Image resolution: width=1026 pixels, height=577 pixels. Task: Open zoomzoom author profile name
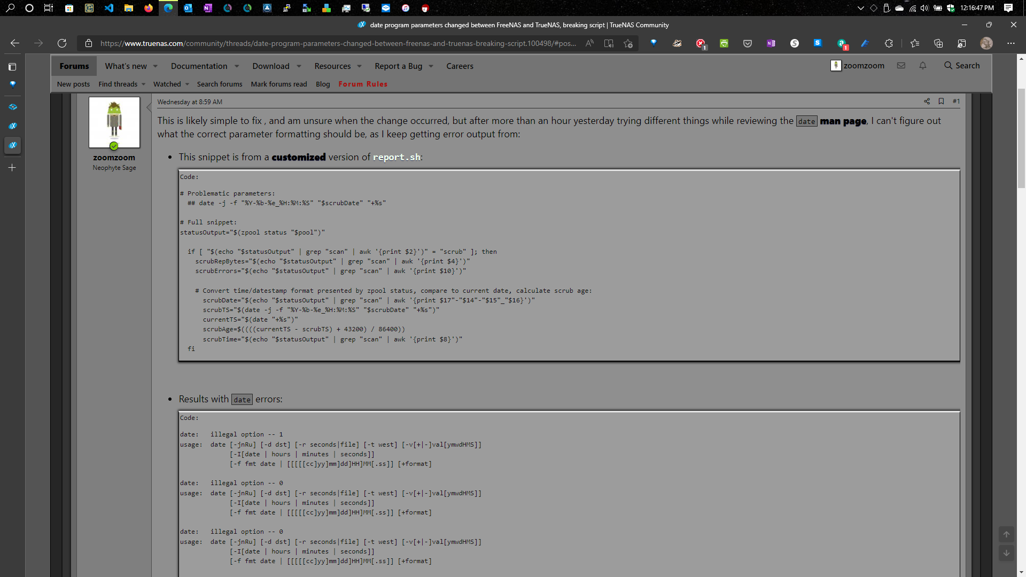[x=114, y=158]
